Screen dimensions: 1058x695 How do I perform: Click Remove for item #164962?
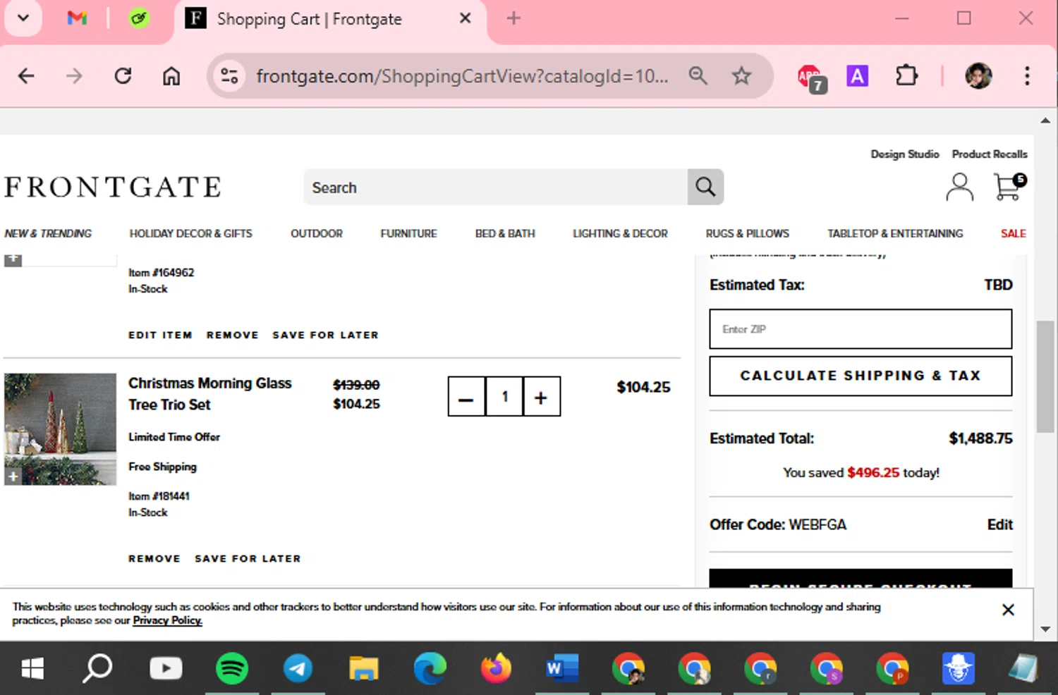[x=233, y=335]
